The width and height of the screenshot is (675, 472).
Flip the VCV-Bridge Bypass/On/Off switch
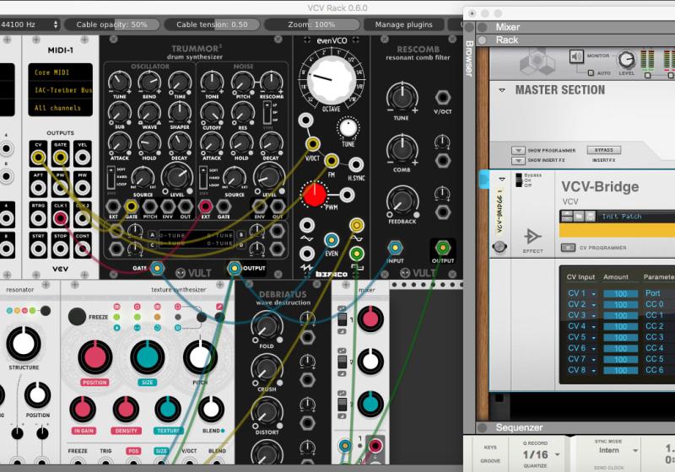tap(519, 180)
